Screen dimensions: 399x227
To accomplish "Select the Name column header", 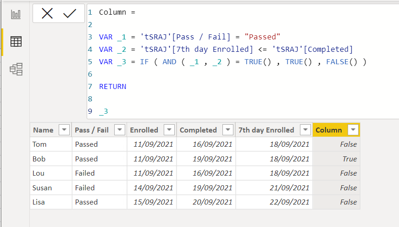I will [43, 130].
